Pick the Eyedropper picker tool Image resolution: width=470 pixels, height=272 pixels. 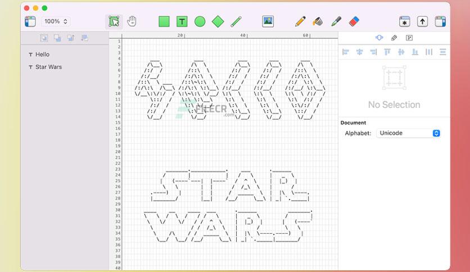point(336,21)
